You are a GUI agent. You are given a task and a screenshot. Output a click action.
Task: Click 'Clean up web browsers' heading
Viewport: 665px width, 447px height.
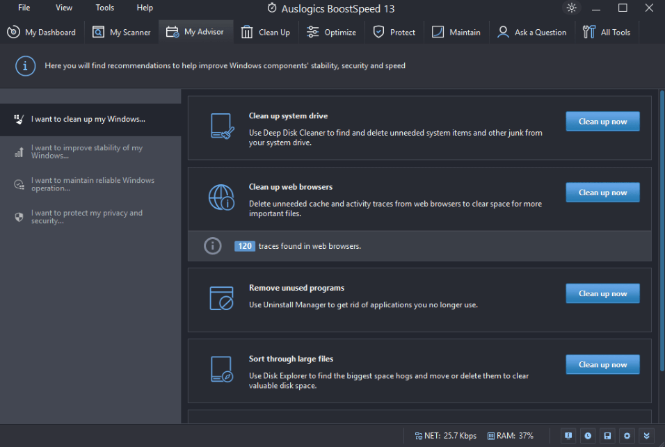click(291, 187)
